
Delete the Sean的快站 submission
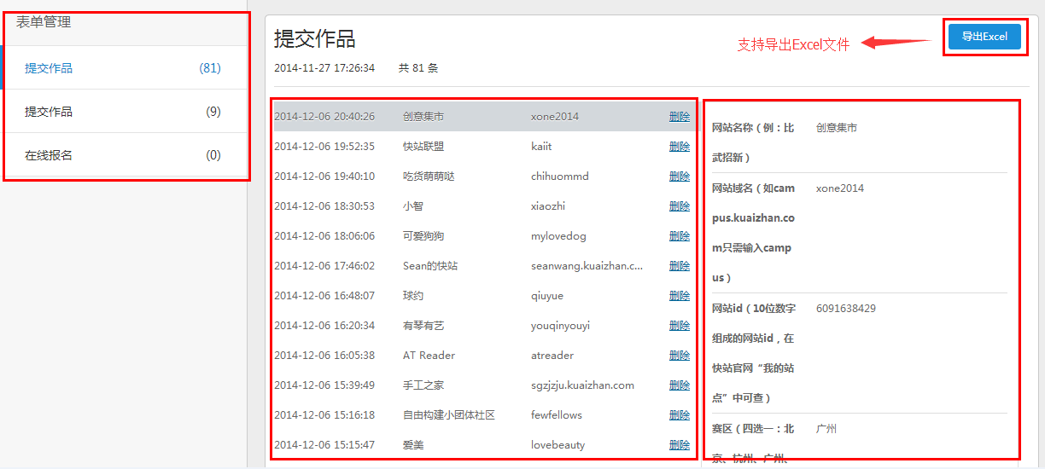coord(679,266)
